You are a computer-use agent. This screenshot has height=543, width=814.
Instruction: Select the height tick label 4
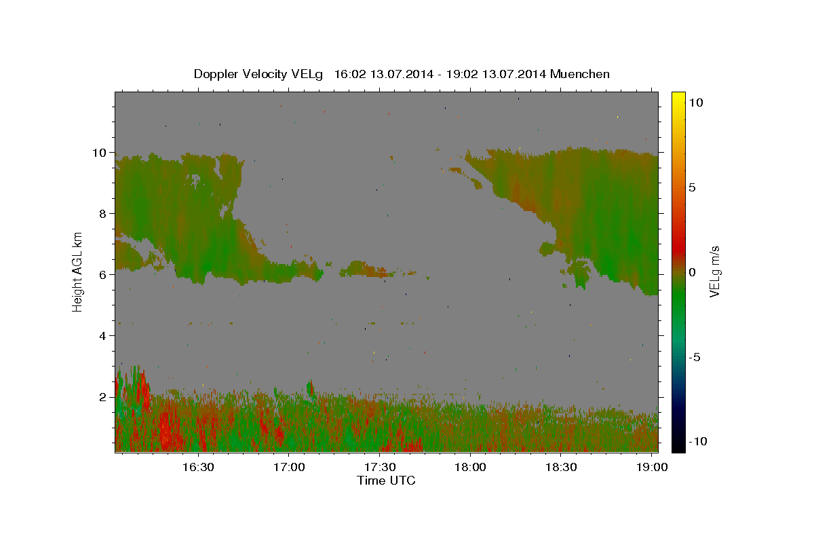coord(103,336)
